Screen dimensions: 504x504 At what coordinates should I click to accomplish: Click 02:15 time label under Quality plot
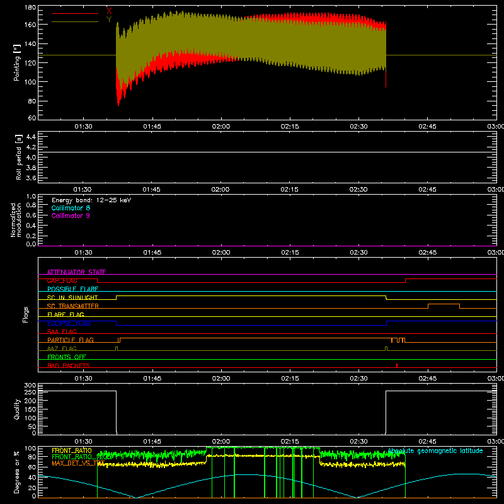[290, 442]
